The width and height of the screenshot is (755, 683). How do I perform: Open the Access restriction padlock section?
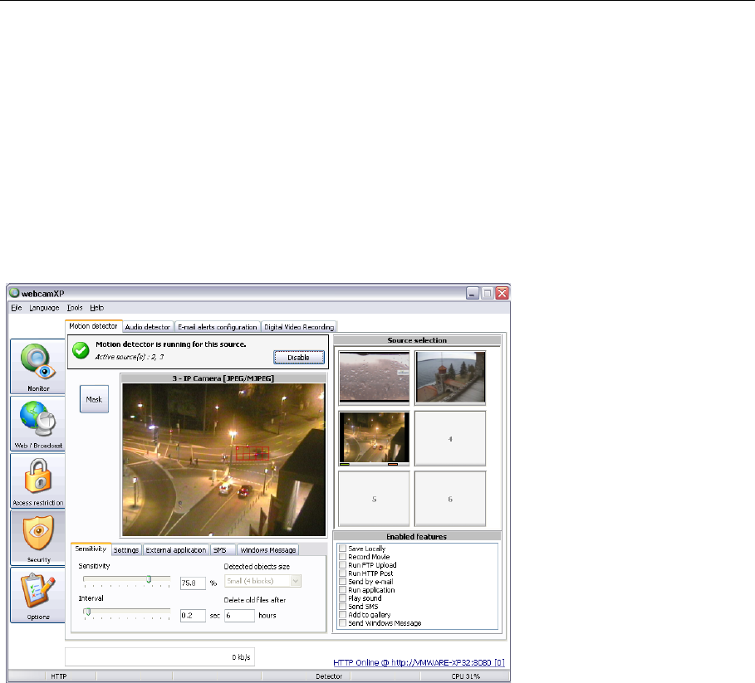point(37,481)
